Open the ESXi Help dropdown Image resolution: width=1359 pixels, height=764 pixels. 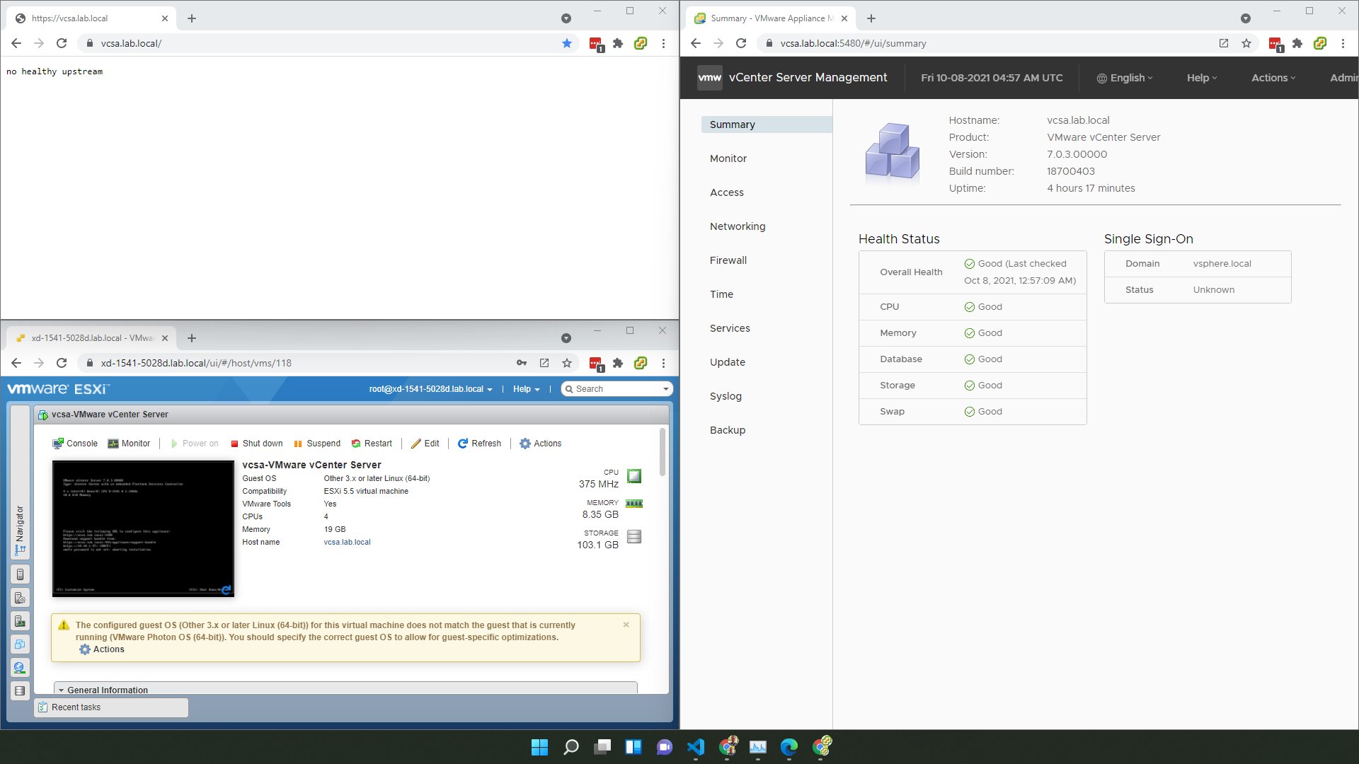(x=526, y=389)
